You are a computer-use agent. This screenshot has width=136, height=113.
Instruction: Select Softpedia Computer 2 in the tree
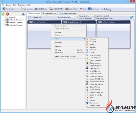pos(16,23)
